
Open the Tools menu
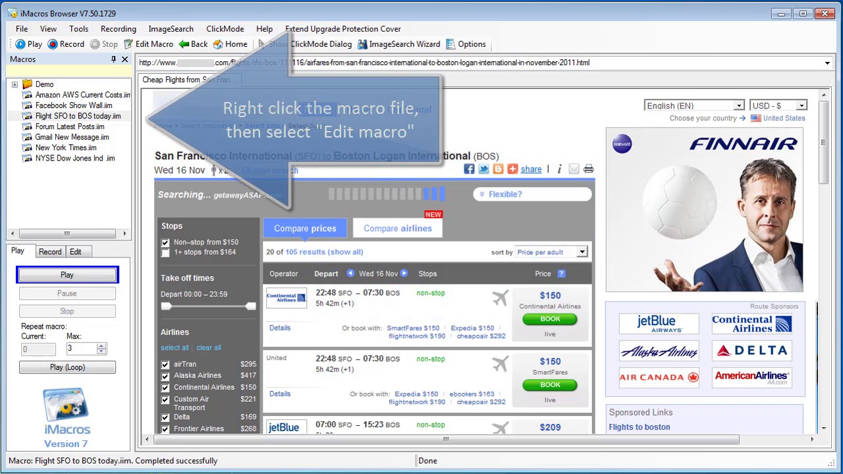78,29
